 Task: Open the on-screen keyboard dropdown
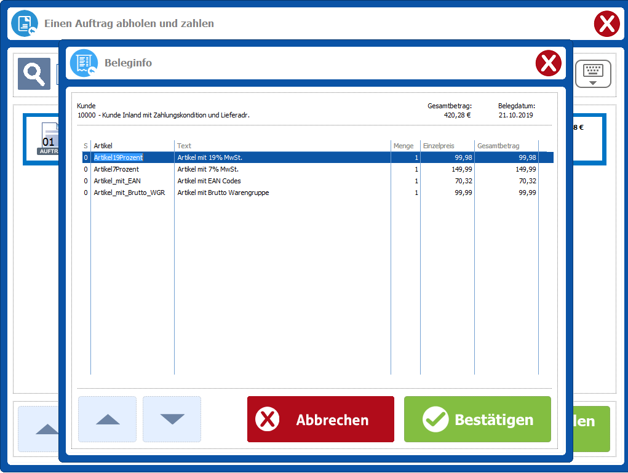592,74
